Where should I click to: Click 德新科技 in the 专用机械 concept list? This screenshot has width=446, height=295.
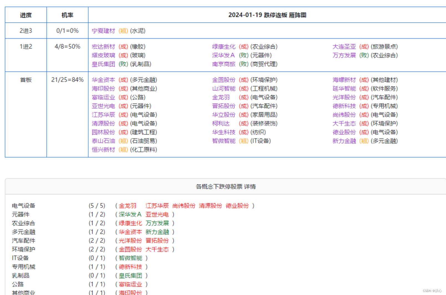tap(130, 267)
